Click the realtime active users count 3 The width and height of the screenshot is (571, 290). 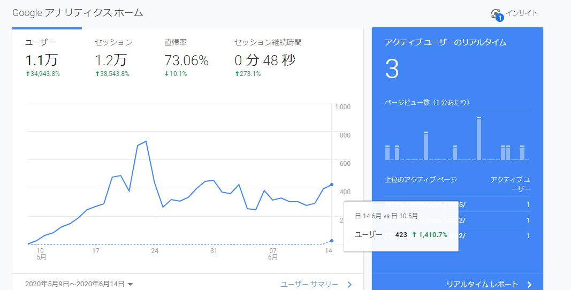392,70
